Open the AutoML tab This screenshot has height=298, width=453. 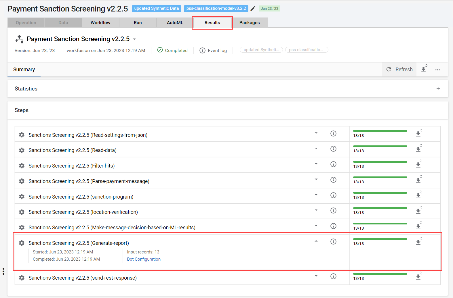175,23
